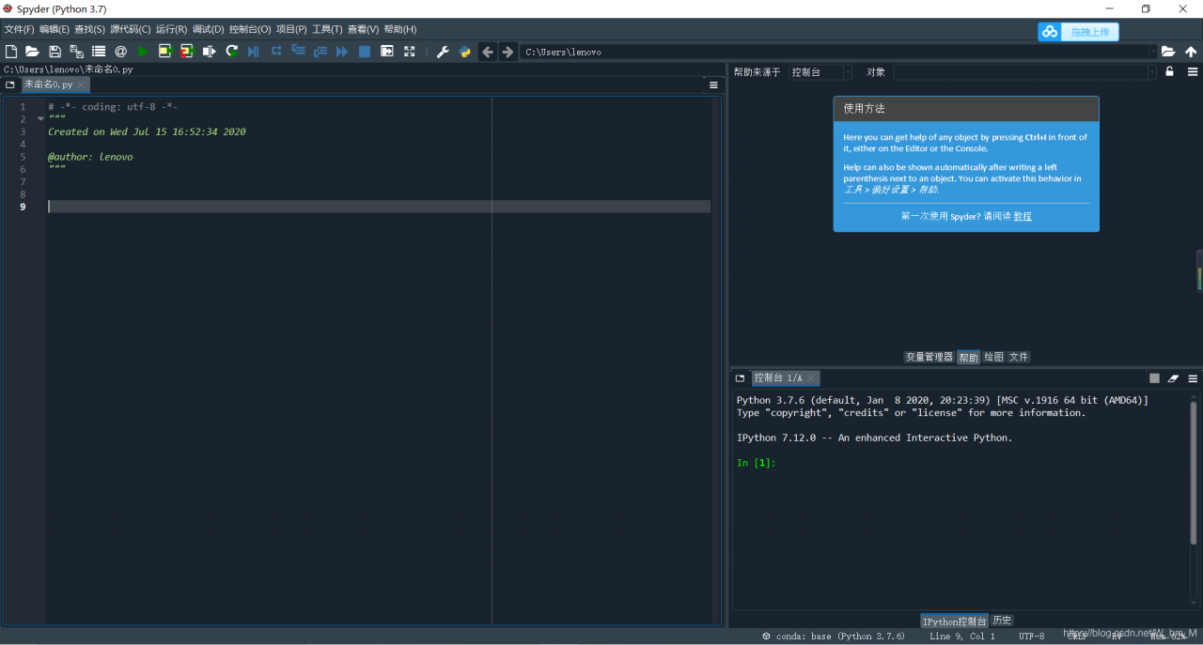
Task: Run selection or current line icon
Action: click(209, 52)
